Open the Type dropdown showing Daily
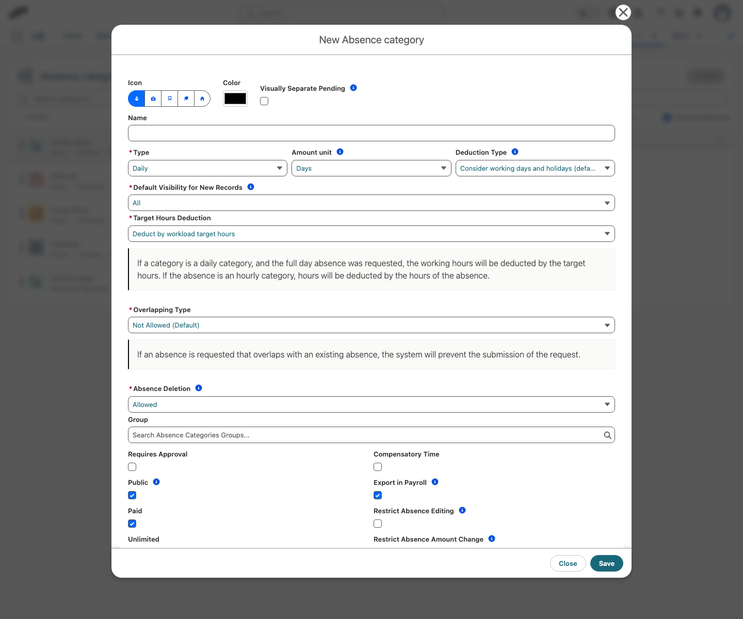 click(207, 168)
